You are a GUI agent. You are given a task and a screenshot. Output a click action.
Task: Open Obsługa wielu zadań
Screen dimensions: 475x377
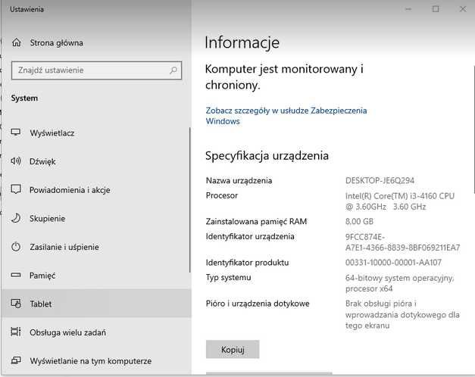96,332
